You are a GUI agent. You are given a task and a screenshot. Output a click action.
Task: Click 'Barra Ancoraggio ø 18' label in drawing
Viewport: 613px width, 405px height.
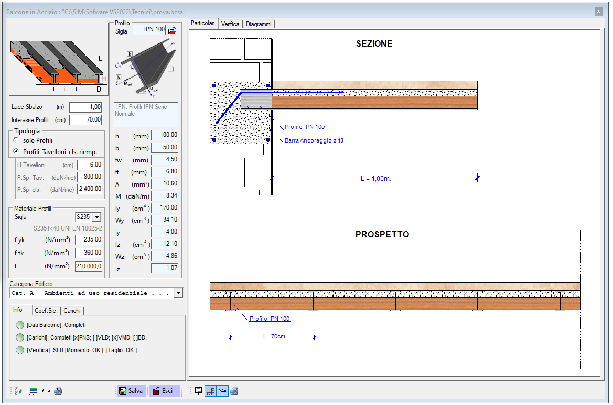pyautogui.click(x=314, y=140)
